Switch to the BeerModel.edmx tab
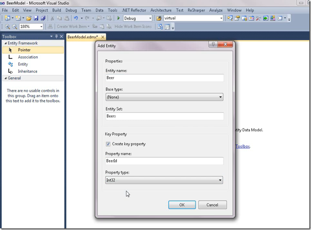Screen dimensions: 311x230 point(83,37)
